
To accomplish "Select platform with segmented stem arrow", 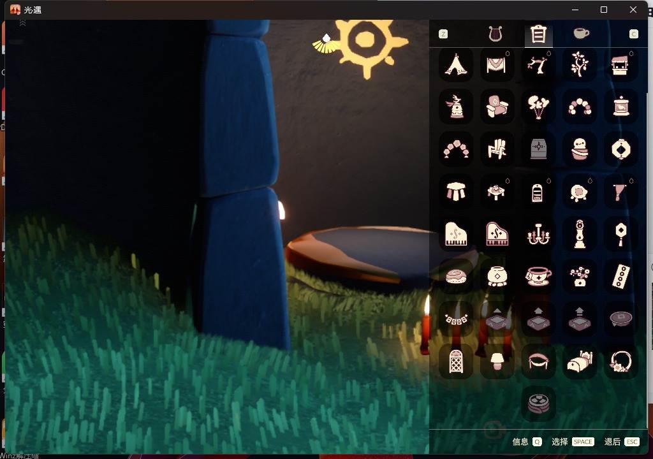I will (x=579, y=319).
